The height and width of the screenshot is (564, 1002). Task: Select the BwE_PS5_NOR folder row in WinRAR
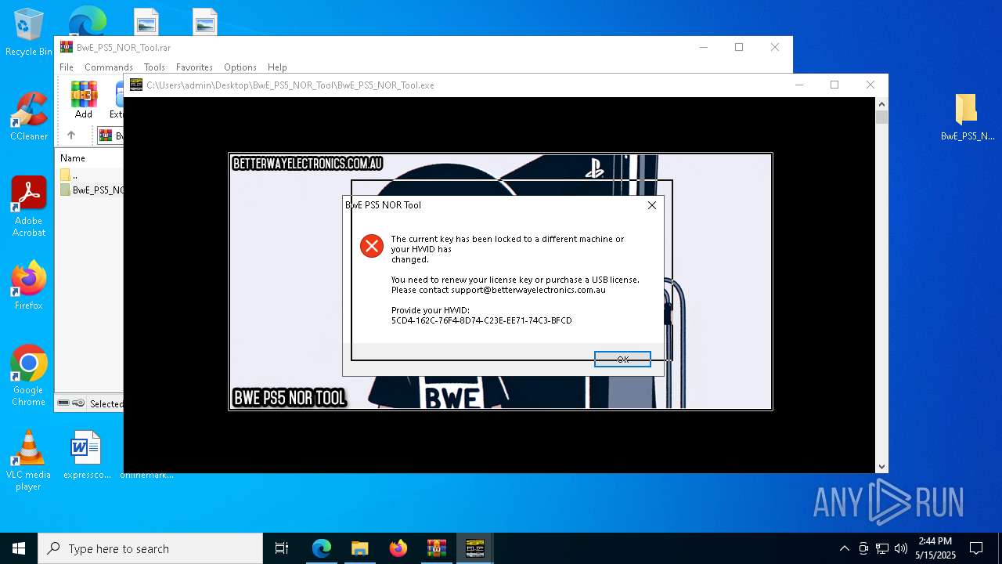[91, 190]
